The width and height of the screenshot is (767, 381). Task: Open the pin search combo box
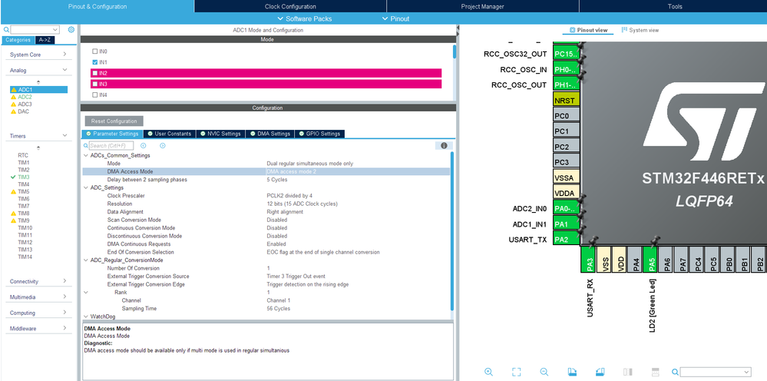(x=715, y=372)
